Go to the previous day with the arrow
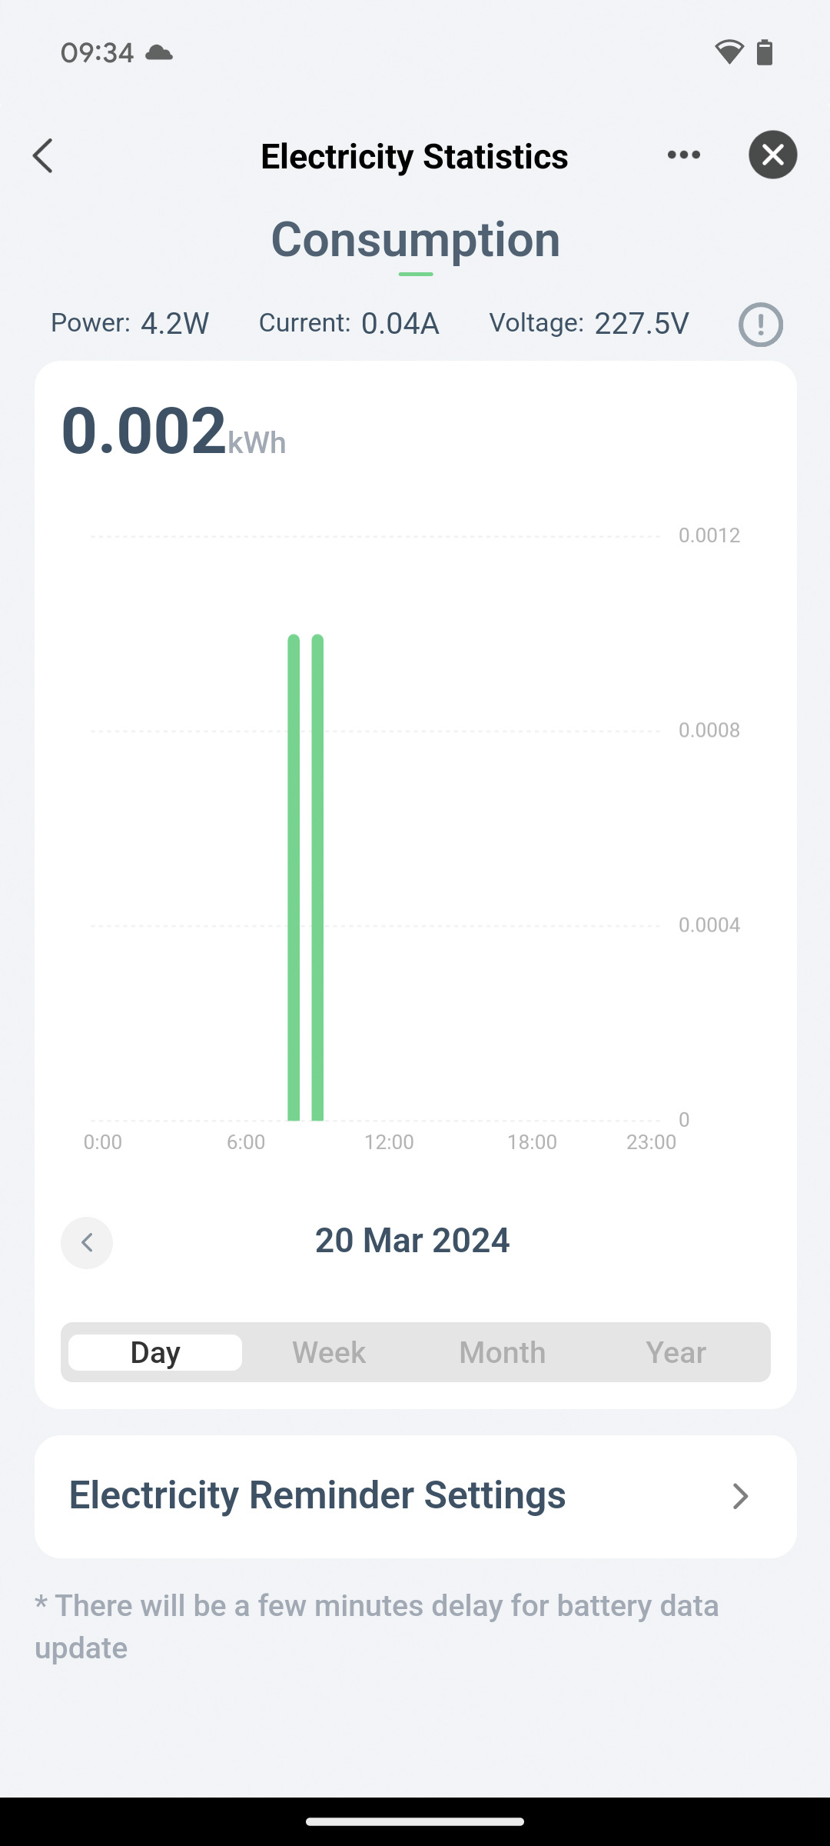Viewport: 830px width, 1846px height. pos(87,1242)
